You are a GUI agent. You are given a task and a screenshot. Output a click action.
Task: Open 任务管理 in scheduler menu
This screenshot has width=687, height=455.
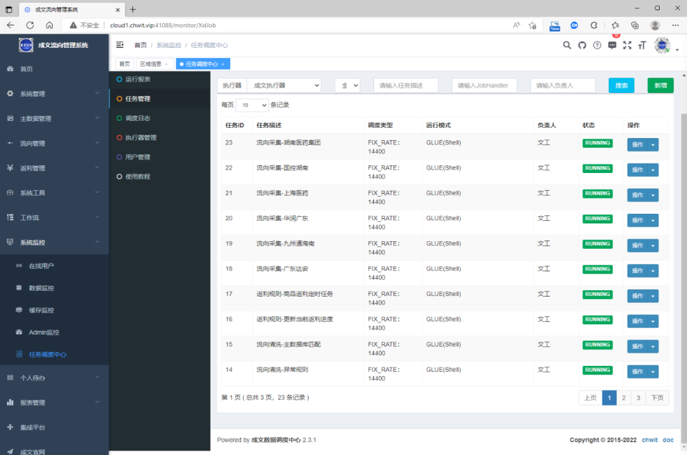(x=160, y=99)
